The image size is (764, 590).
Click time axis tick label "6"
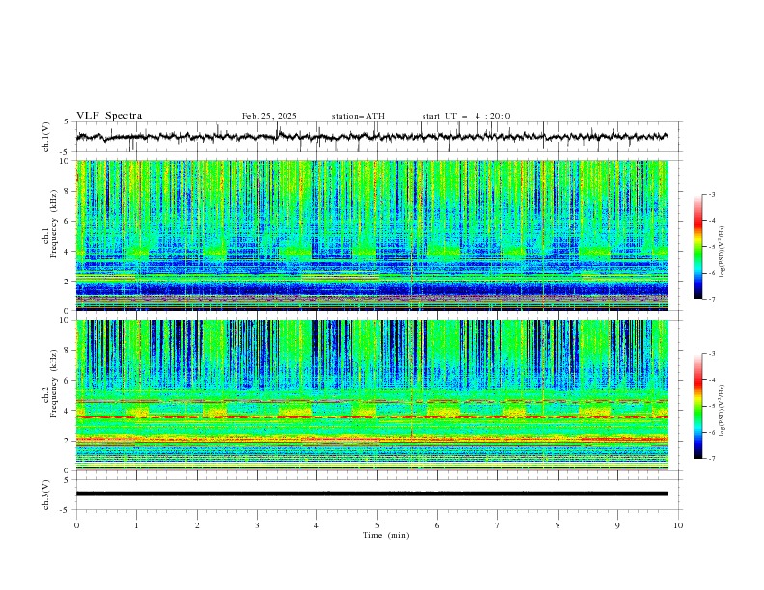point(437,525)
